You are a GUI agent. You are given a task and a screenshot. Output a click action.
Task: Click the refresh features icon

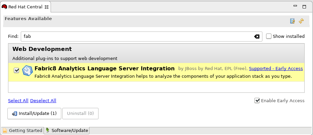301,21
